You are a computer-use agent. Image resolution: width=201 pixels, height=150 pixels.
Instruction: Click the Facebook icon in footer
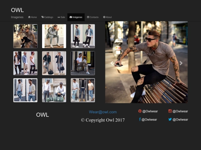click(140, 119)
